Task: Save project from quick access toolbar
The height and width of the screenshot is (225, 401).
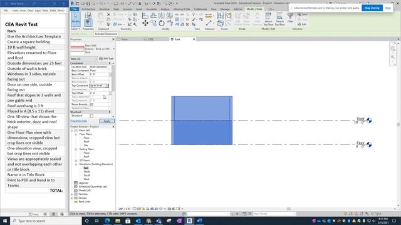Action: click(x=88, y=4)
